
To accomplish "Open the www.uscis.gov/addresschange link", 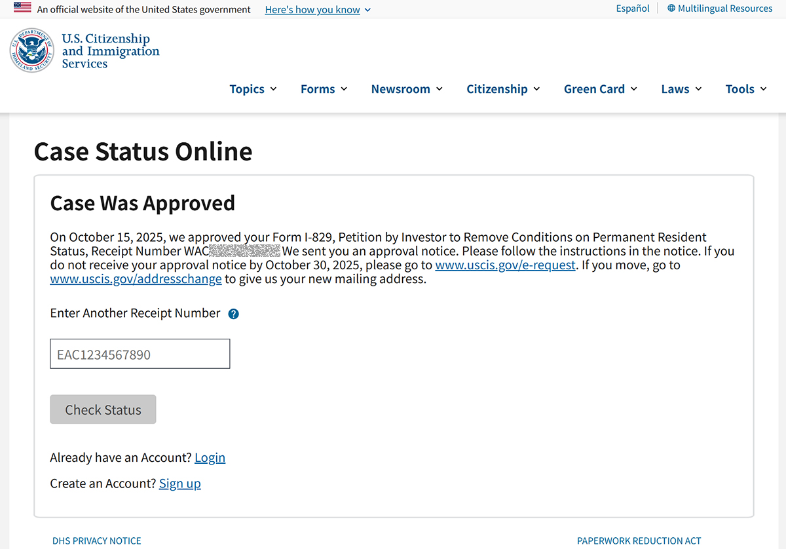I will click(x=136, y=279).
